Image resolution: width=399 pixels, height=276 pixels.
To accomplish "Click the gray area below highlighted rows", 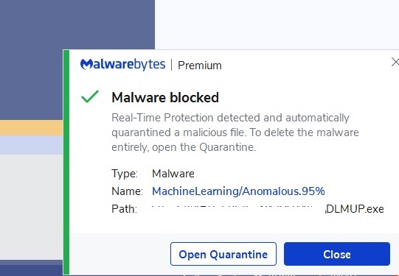I will 31,207.
